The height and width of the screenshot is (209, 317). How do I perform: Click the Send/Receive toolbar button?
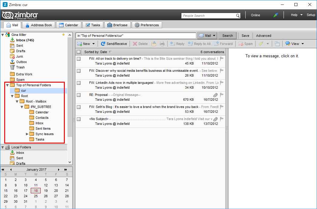114,44
